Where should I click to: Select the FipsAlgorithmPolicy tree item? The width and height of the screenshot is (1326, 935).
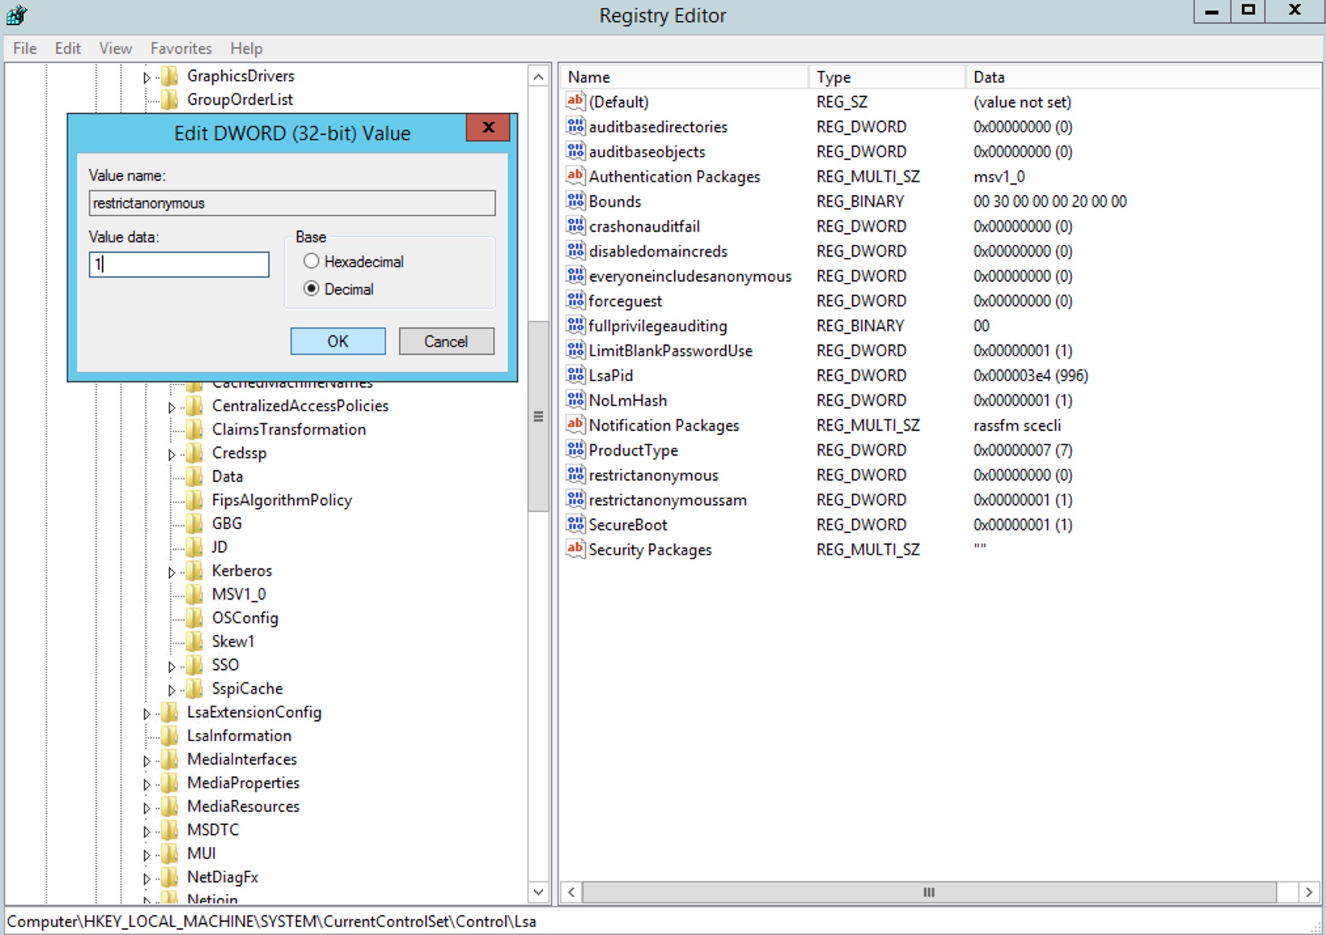281,500
